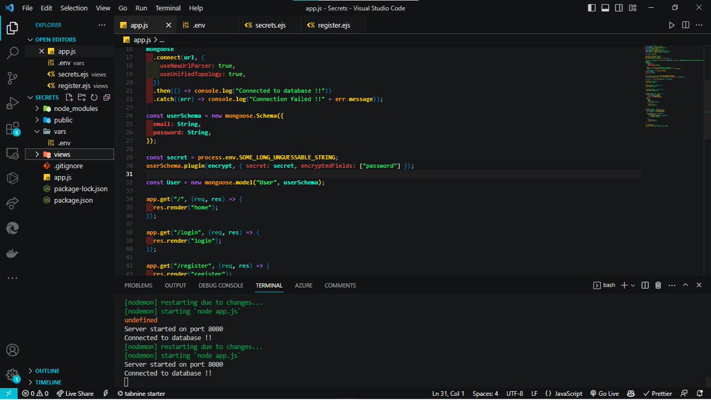Viewport: 711px width, 400px height.
Task: Open the File menu
Action: click(x=27, y=8)
